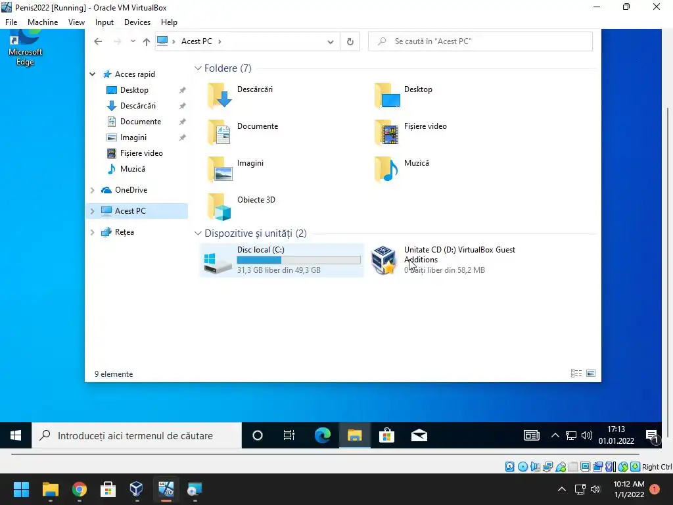Open the address bar history dropdown
This screenshot has height=505, width=673.
click(330, 41)
